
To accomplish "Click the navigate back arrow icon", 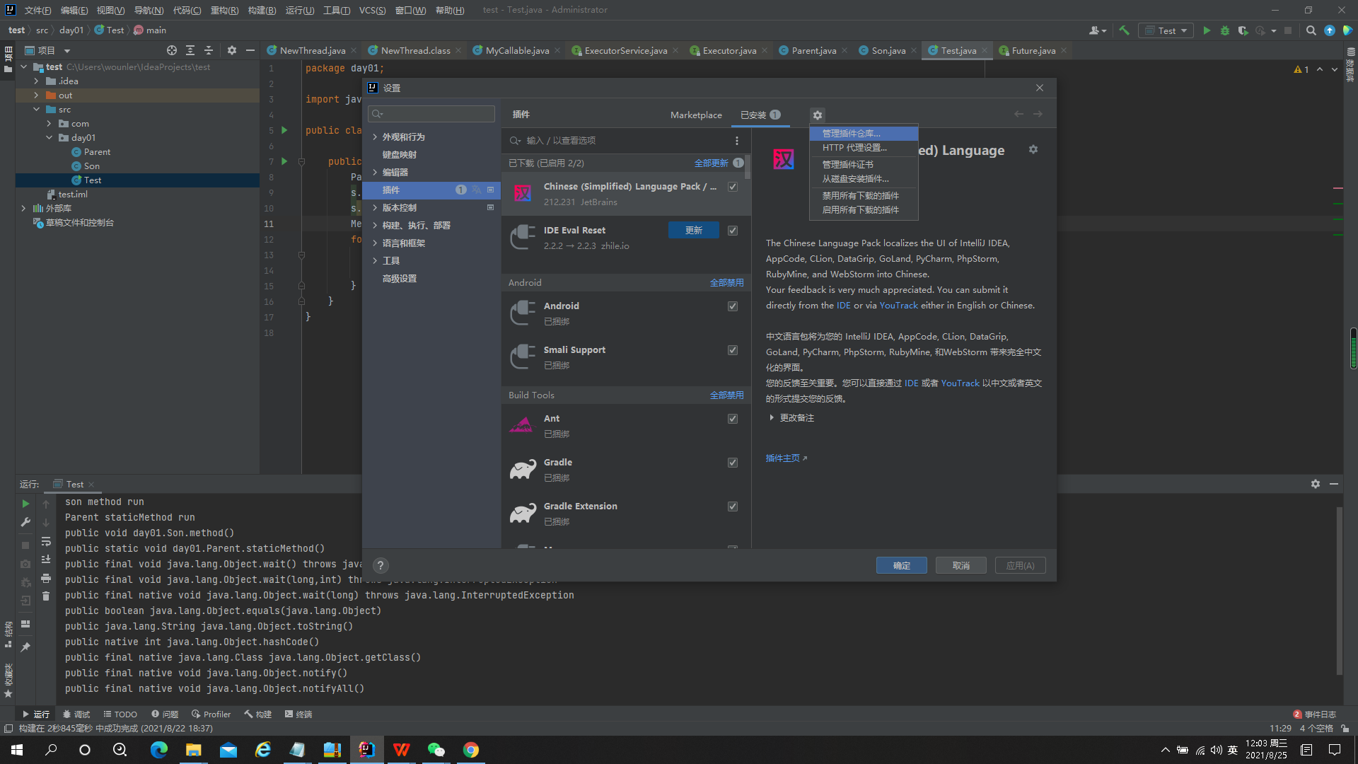I will coord(1018,114).
